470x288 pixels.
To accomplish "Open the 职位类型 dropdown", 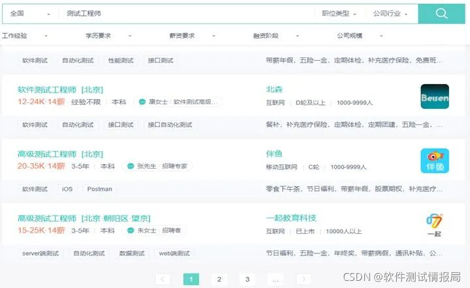I will [x=339, y=14].
